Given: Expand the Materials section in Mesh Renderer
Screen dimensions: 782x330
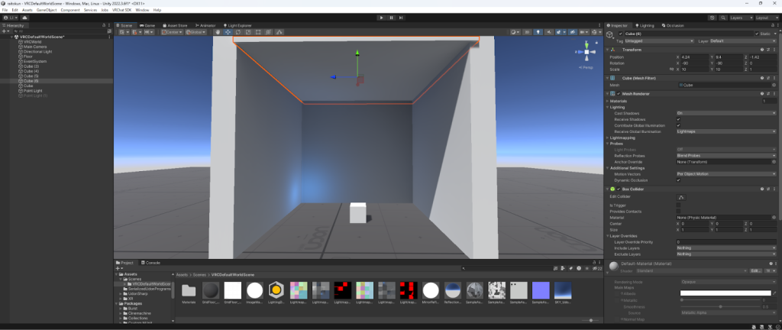Looking at the screenshot, I should 609,101.
